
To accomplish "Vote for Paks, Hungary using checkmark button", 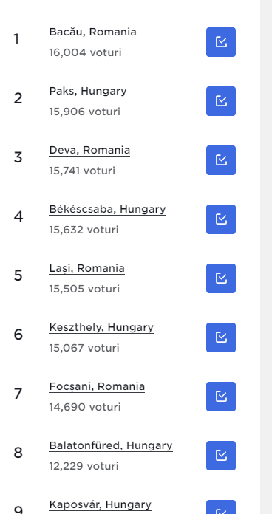I will pos(221,101).
